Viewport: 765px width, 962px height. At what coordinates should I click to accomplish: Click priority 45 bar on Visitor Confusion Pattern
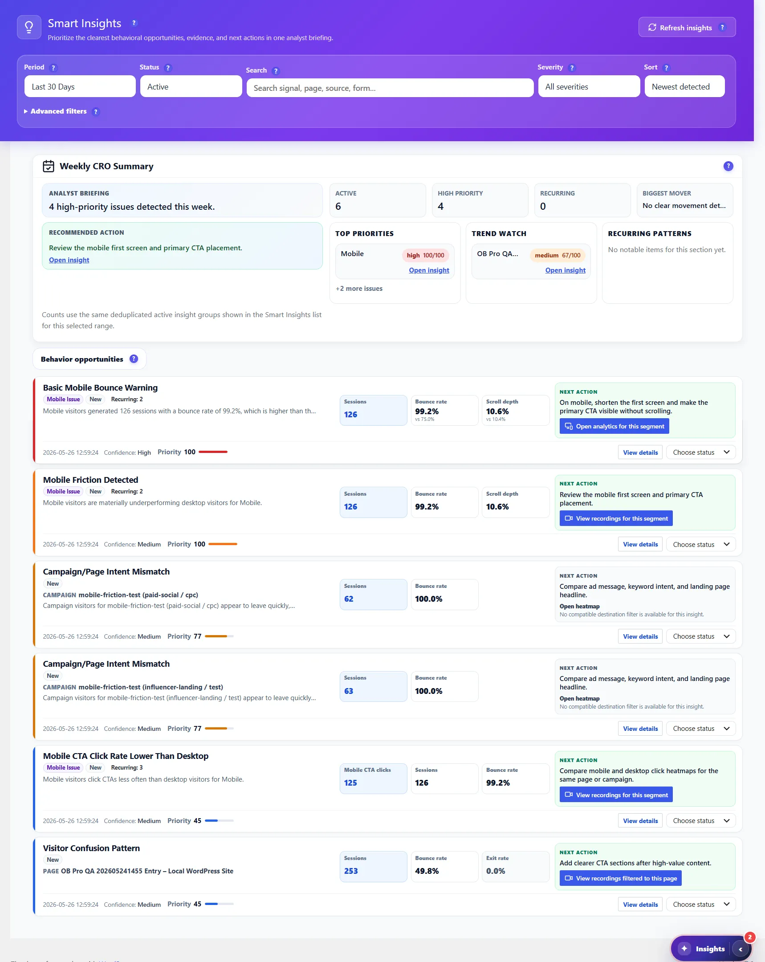pyautogui.click(x=219, y=904)
